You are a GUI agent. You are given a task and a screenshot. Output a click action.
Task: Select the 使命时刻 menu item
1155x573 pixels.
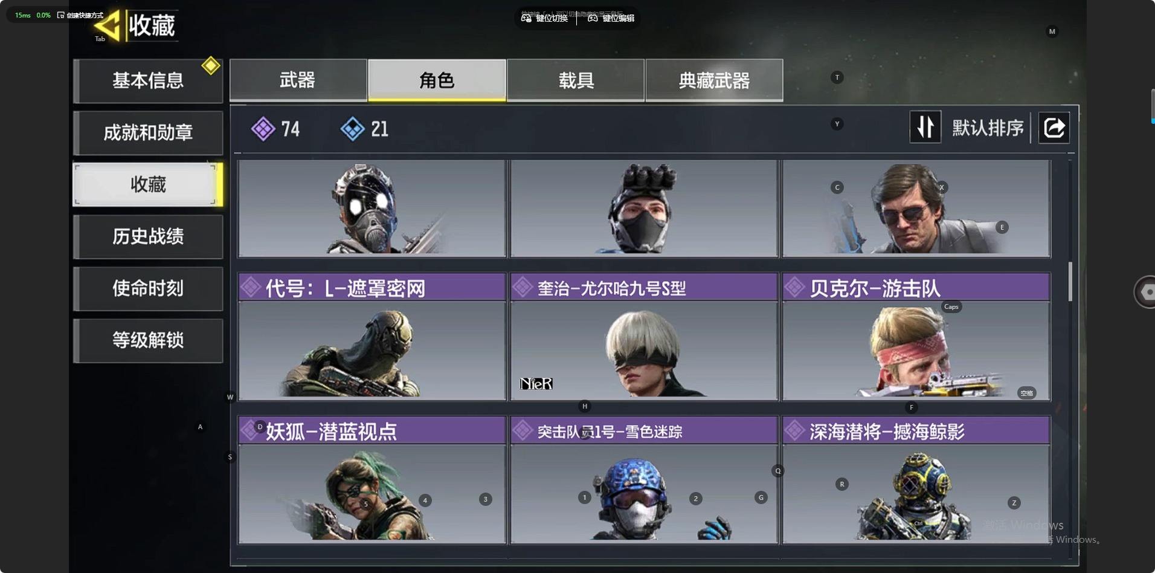(x=148, y=288)
